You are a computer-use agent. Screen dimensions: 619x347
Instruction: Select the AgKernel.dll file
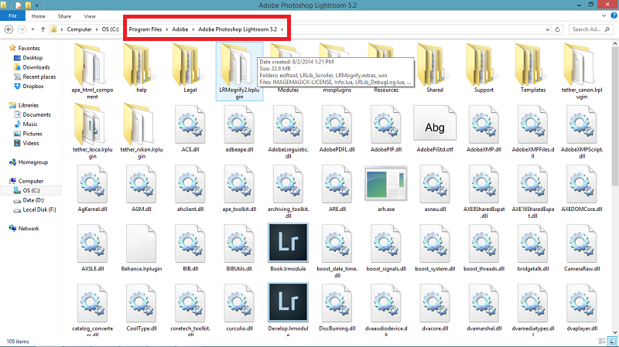tap(92, 189)
